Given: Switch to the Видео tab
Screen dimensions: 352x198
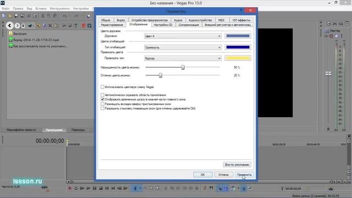Looking at the screenshot, I should coord(120,20).
